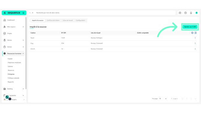This screenshot has width=201, height=113.
Task: Open Dashboard from sidebar
Action: [11, 20]
